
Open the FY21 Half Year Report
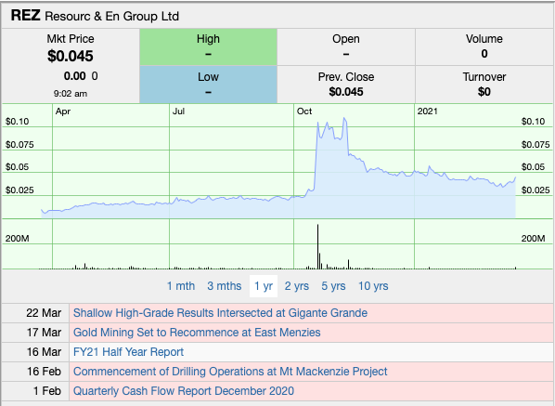(x=128, y=352)
